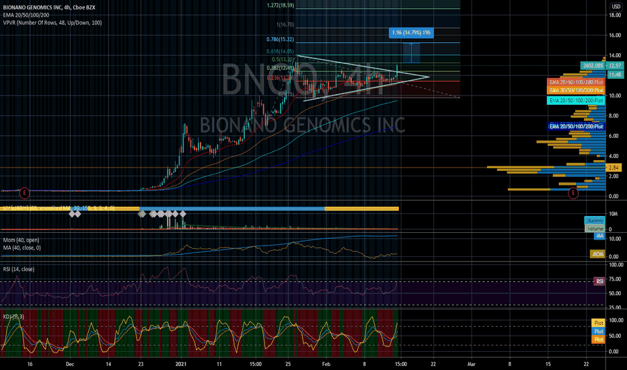Click the RSI axis label tag

pyautogui.click(x=599, y=282)
